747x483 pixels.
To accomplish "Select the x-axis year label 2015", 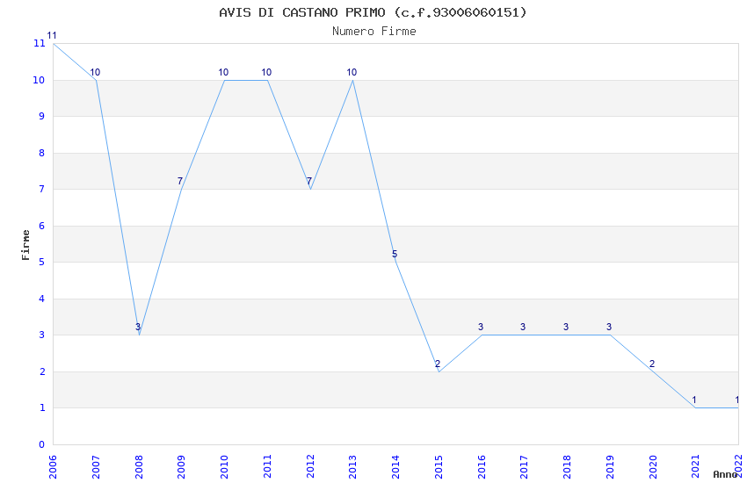I will tap(439, 466).
